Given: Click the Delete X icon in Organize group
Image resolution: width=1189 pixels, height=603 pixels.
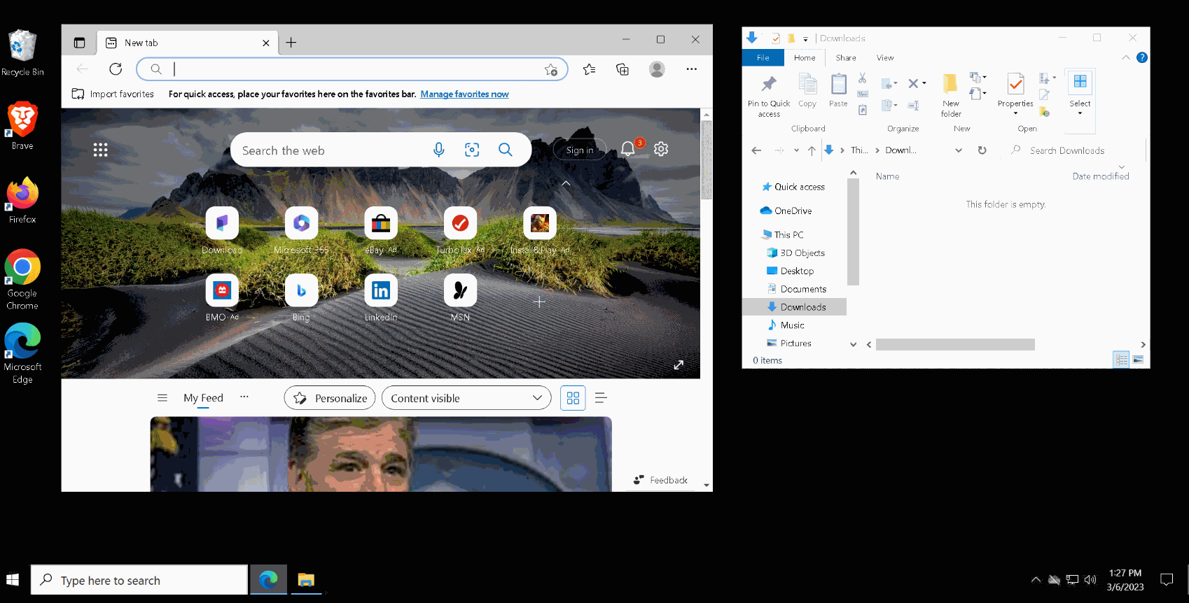Looking at the screenshot, I should (913, 83).
